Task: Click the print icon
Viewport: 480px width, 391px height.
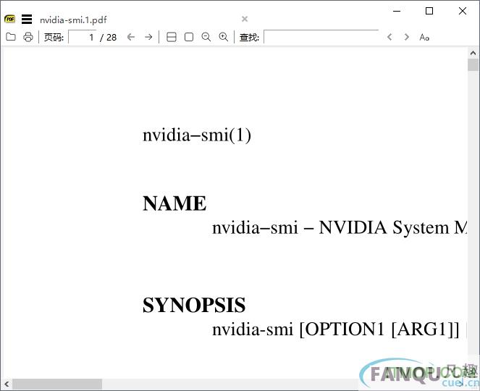Action: (x=28, y=37)
